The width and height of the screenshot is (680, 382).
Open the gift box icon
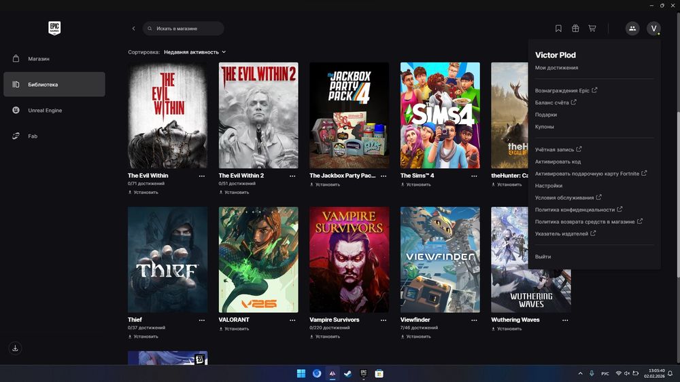575,28
